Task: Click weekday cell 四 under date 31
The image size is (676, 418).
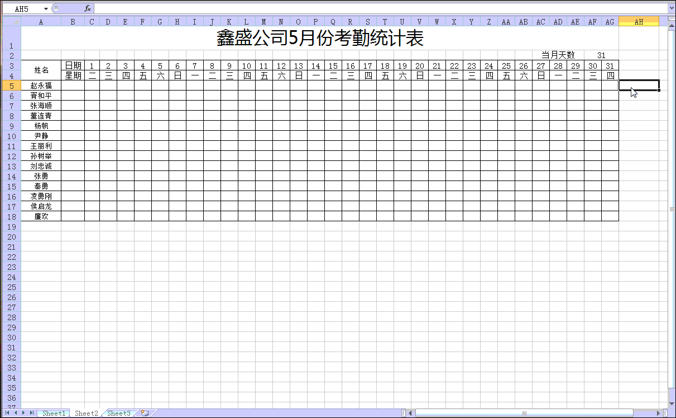Action: tap(610, 75)
